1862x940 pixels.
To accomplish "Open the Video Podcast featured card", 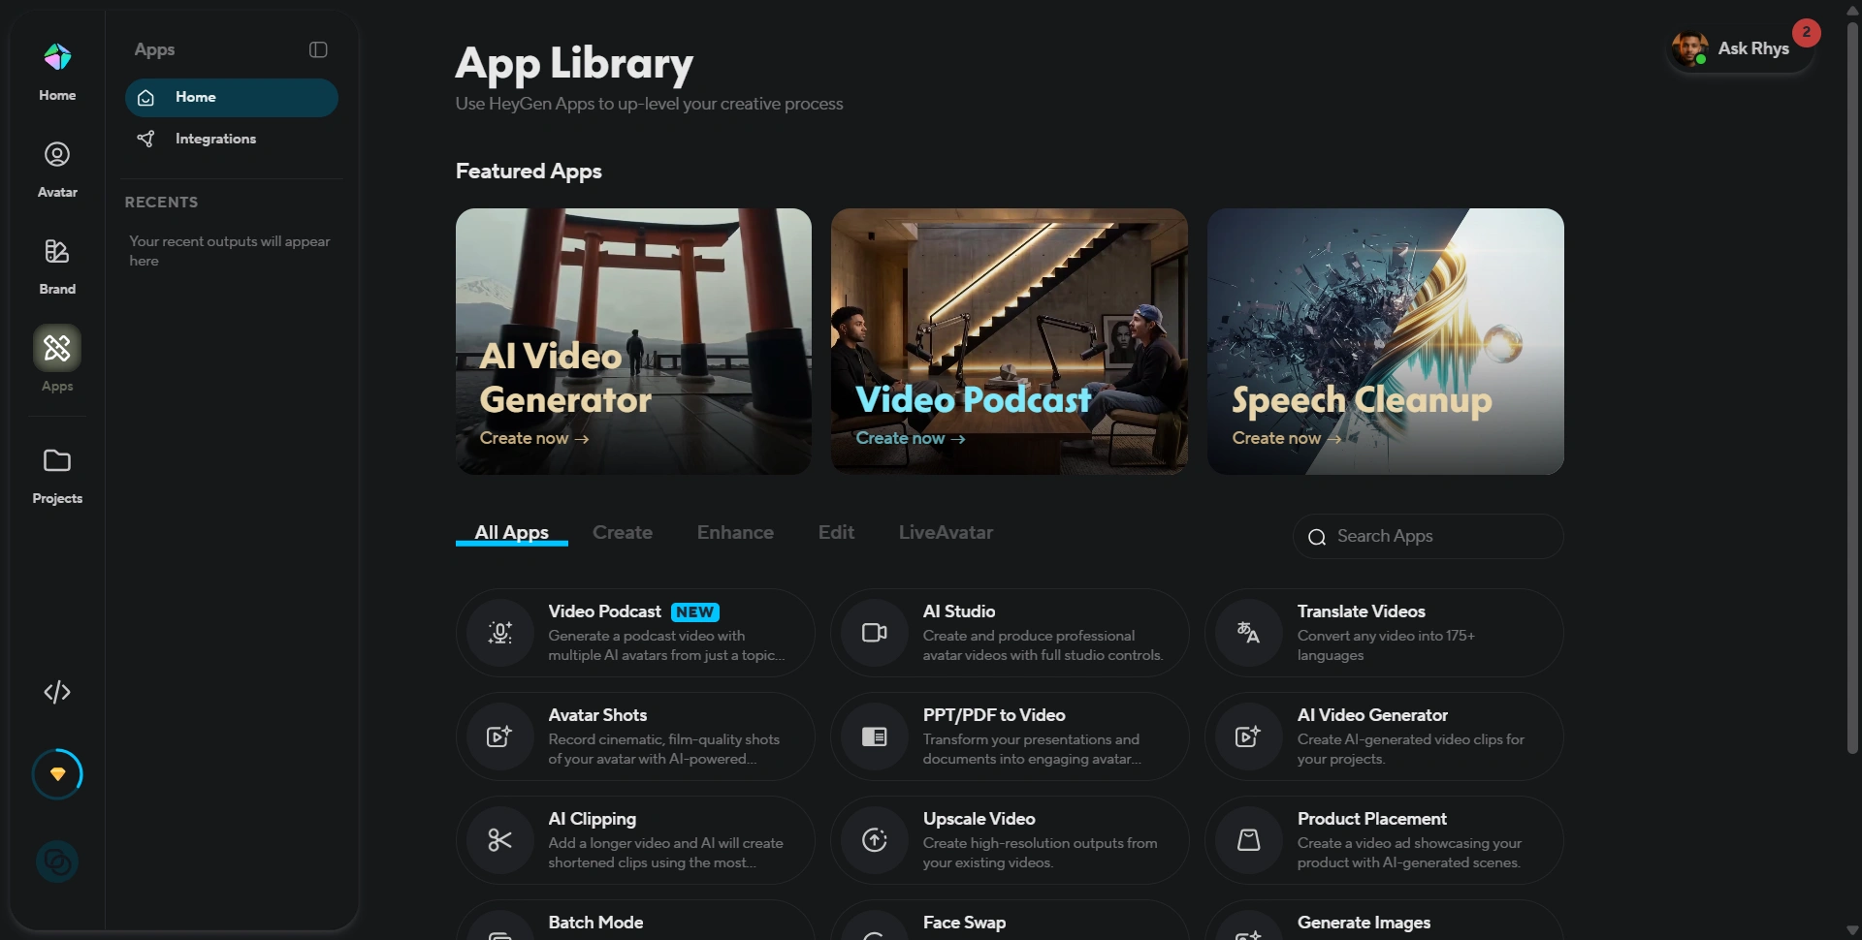I will (1009, 341).
